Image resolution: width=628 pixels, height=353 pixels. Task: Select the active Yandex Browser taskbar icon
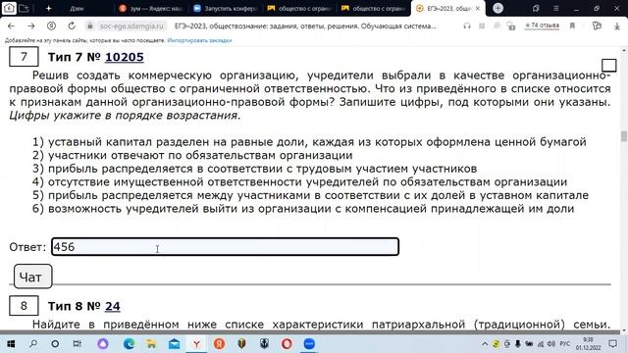[196, 344]
